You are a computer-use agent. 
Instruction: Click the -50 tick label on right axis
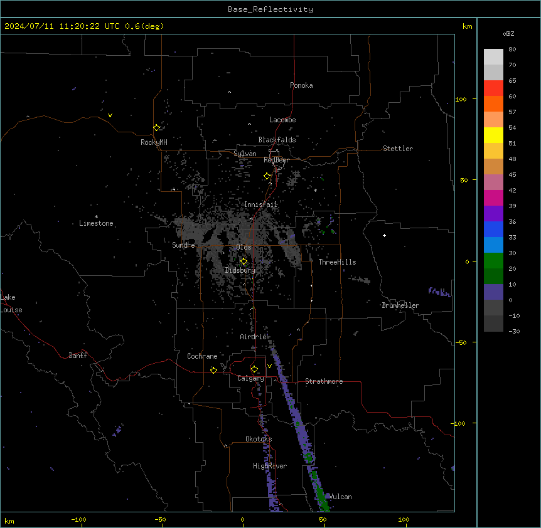pyautogui.click(x=461, y=342)
